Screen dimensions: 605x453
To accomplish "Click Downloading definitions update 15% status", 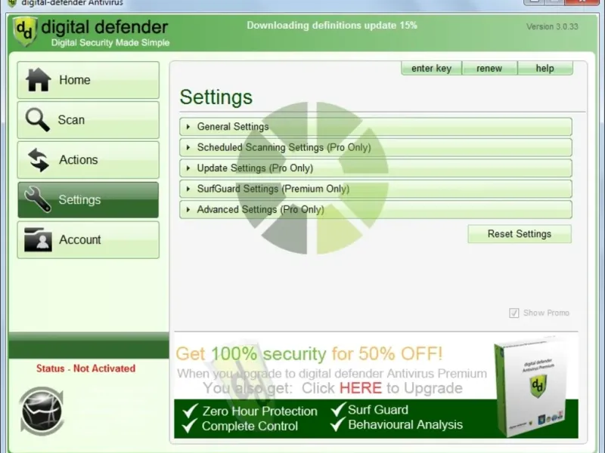I will click(332, 26).
